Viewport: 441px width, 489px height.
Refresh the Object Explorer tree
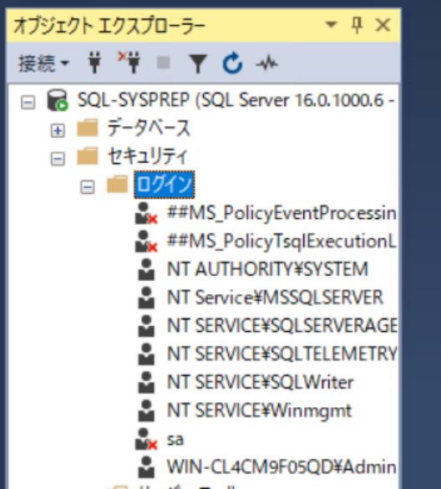click(232, 64)
